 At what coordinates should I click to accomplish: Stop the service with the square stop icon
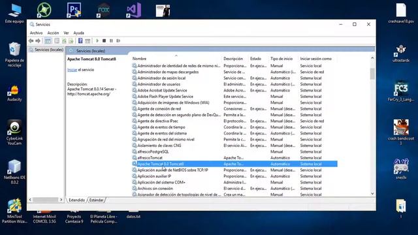(104, 40)
